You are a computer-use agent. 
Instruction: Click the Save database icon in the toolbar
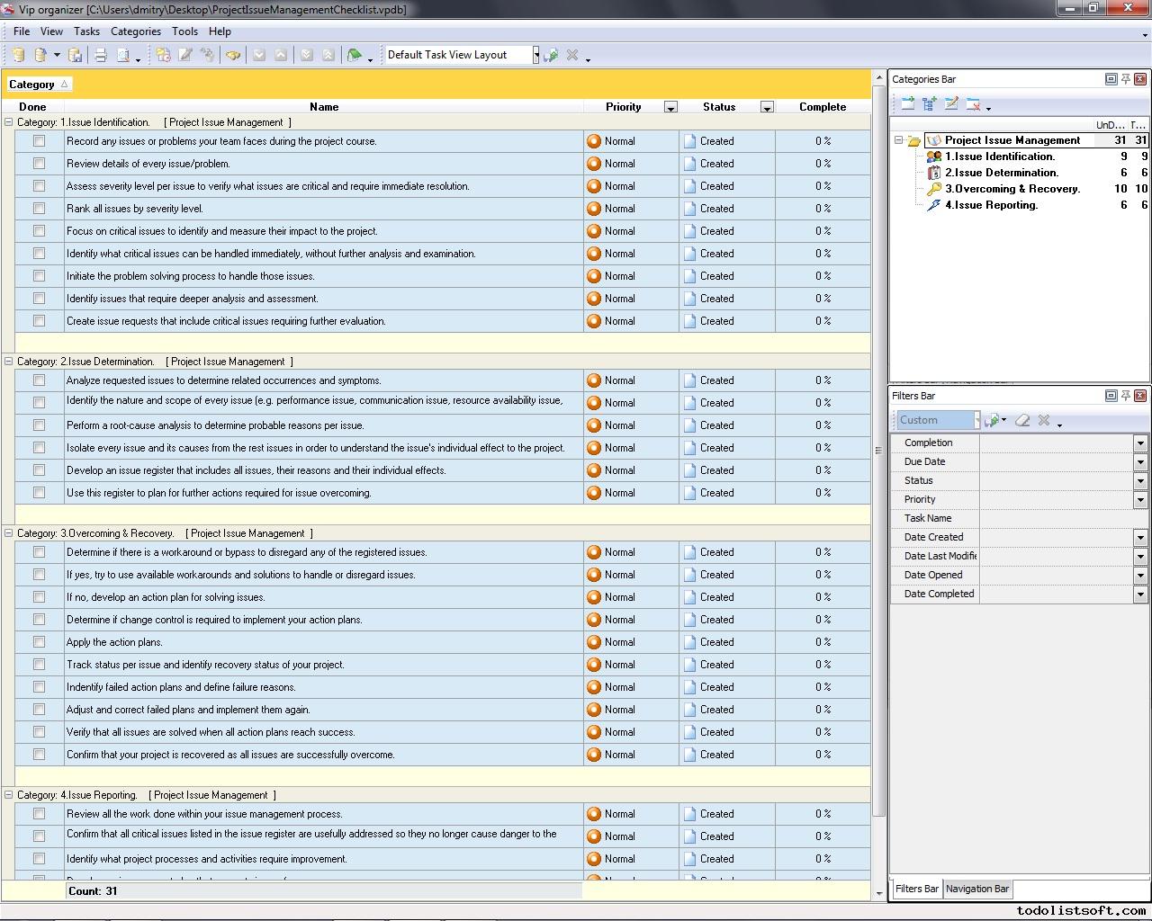pos(76,56)
